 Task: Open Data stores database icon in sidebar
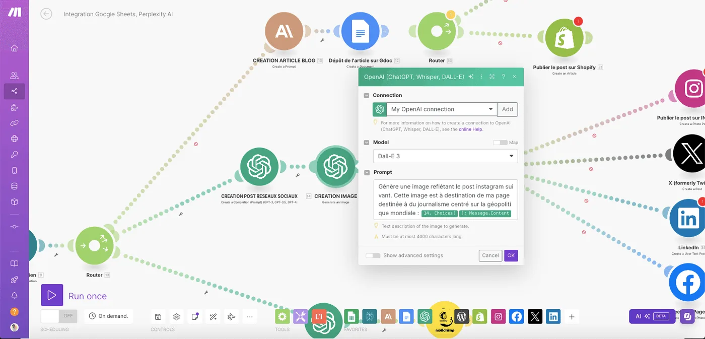click(14, 186)
